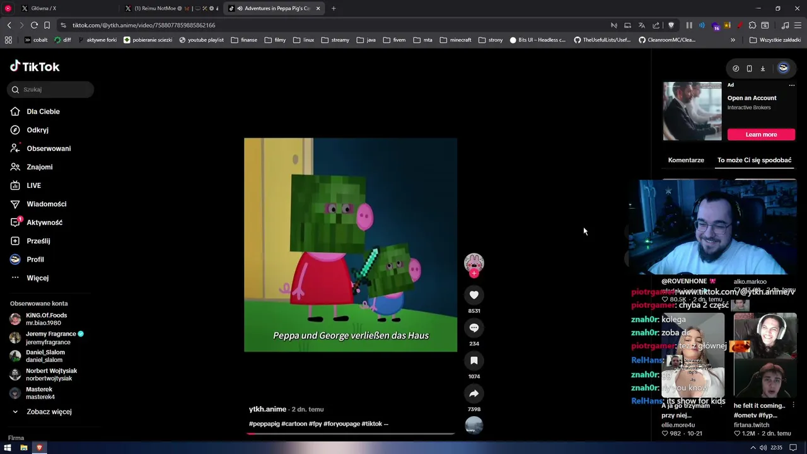Bookmark the video
Viewport: 807px width, 454px height.
(474, 360)
